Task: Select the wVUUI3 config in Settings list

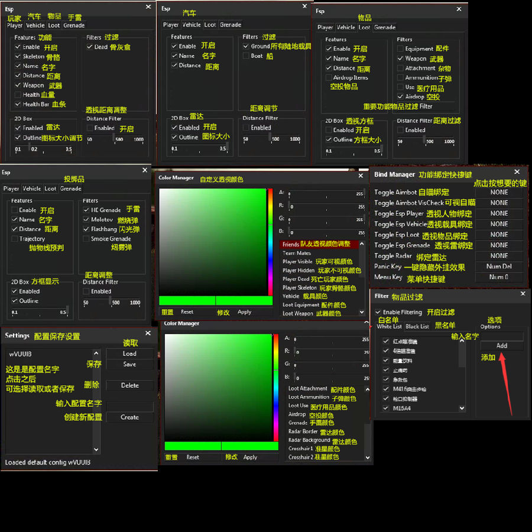Action: (x=21, y=354)
